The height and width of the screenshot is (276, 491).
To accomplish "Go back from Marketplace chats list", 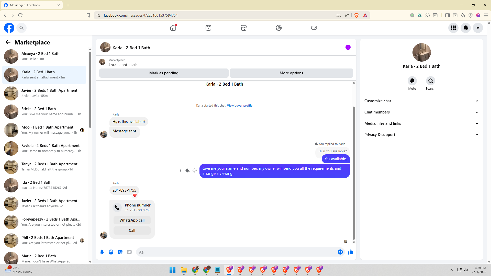I will pyautogui.click(x=8, y=42).
